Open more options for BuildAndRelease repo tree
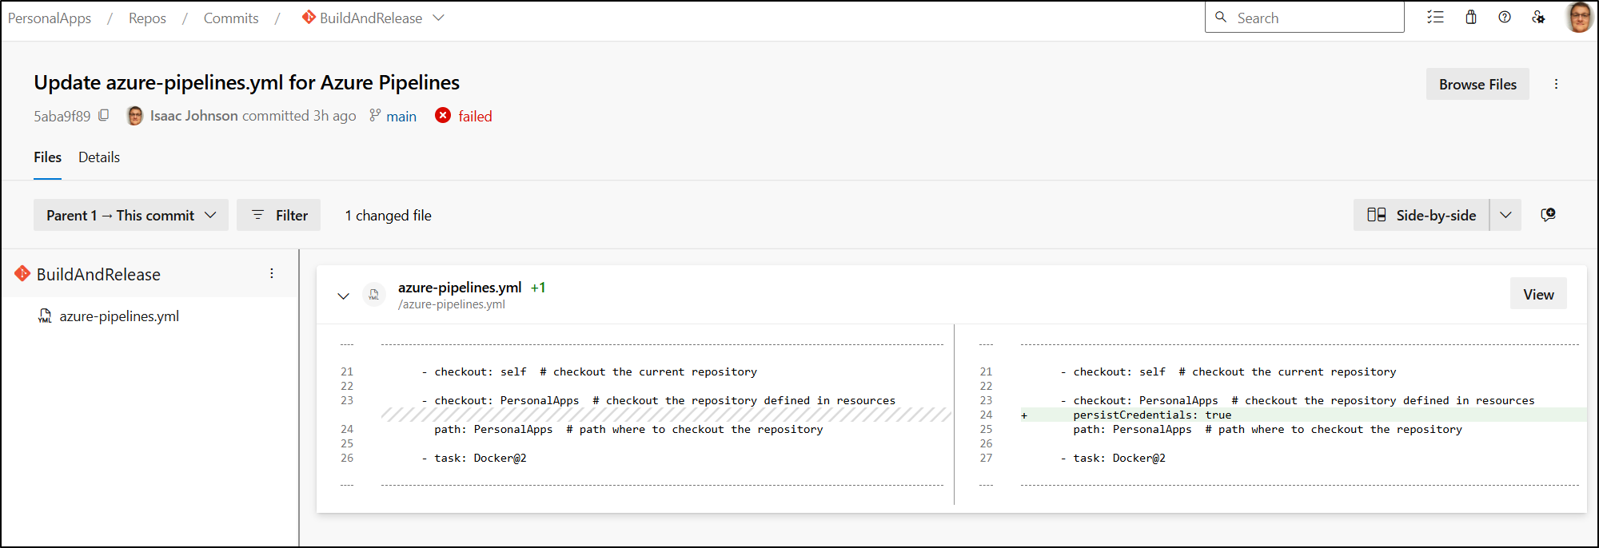This screenshot has width=1599, height=548. point(272,273)
